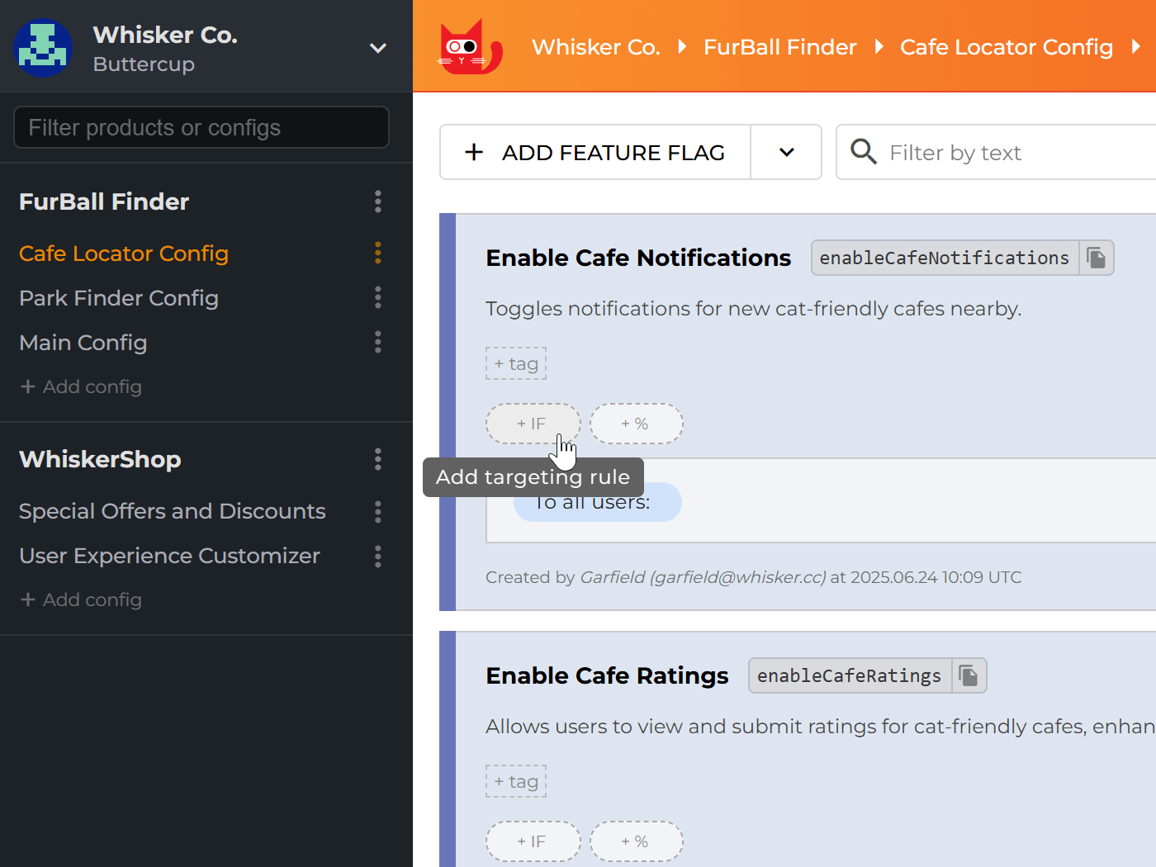Open Park Finder Config options menu
Viewport: 1156px width, 867px height.
click(x=378, y=298)
